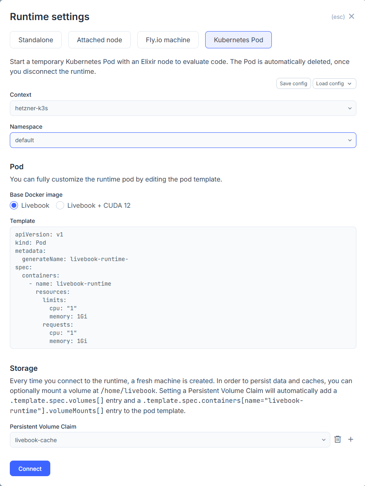365x486 pixels.
Task: Select the Kubernetes Pod tab
Action: point(238,40)
